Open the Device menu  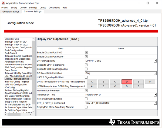23,8
